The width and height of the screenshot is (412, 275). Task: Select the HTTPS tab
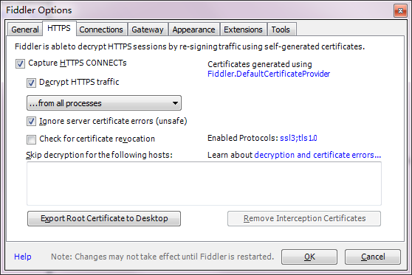pos(59,28)
